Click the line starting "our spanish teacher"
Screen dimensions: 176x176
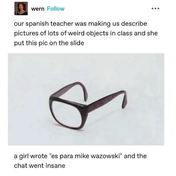80,24
